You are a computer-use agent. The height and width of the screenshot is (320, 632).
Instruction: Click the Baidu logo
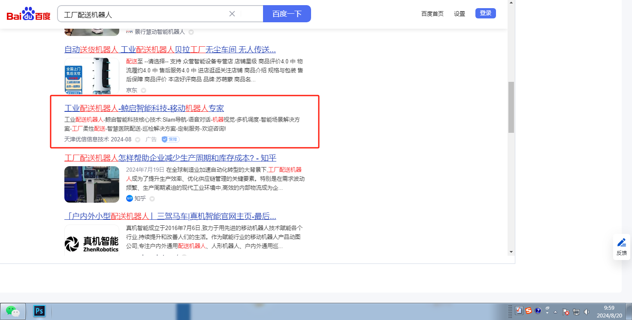[28, 14]
